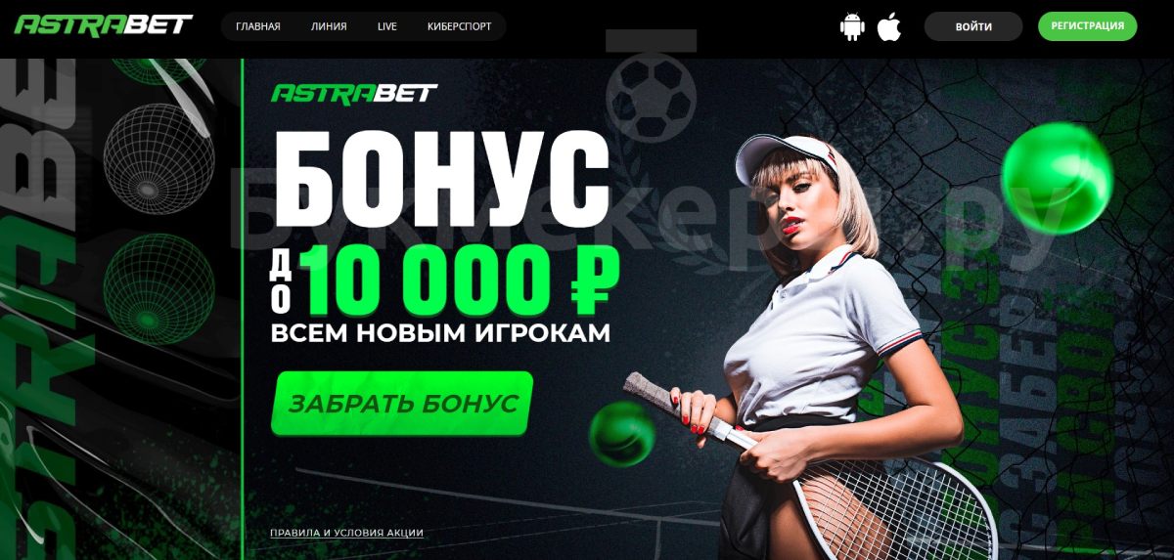Screen dimensions: 1174x560
Task: Click the Войти login button
Action: [x=973, y=26]
